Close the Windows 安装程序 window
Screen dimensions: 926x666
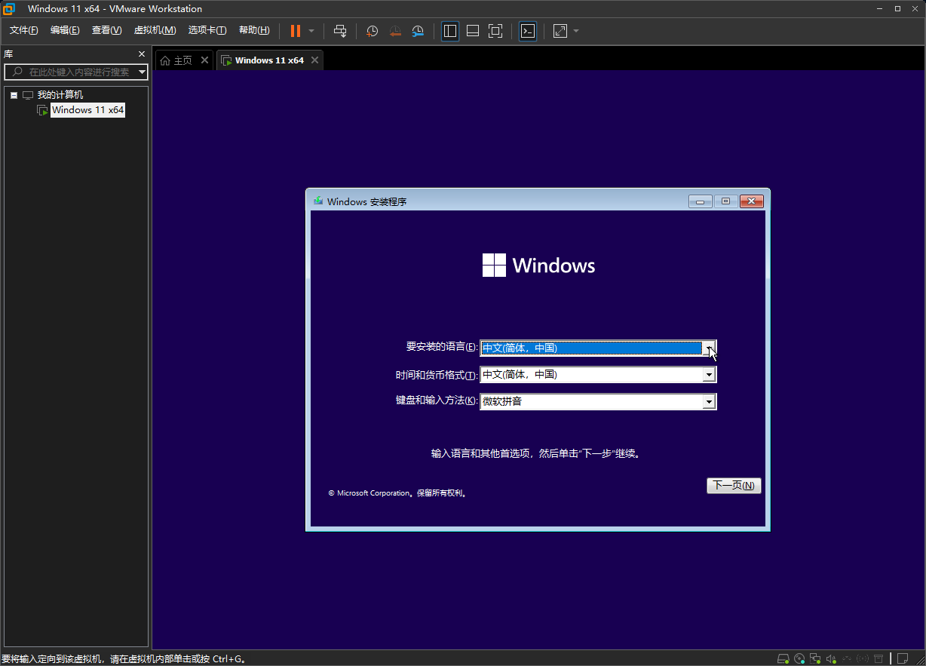[x=752, y=201]
